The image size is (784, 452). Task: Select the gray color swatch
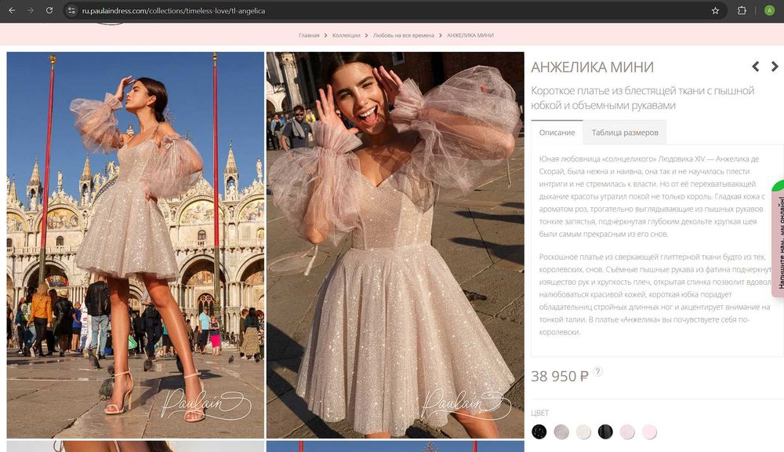point(561,432)
